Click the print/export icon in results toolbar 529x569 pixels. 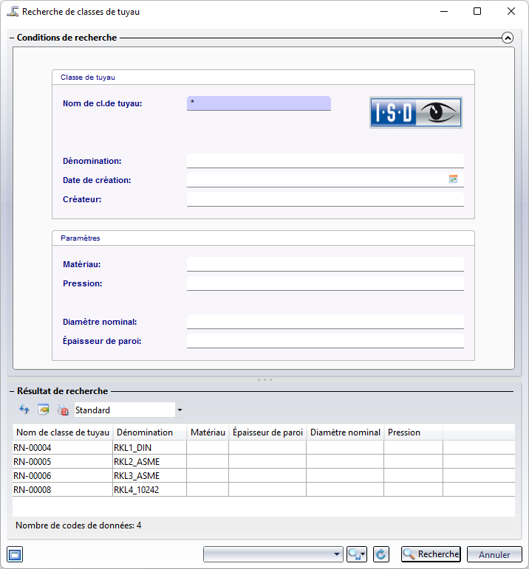click(63, 410)
